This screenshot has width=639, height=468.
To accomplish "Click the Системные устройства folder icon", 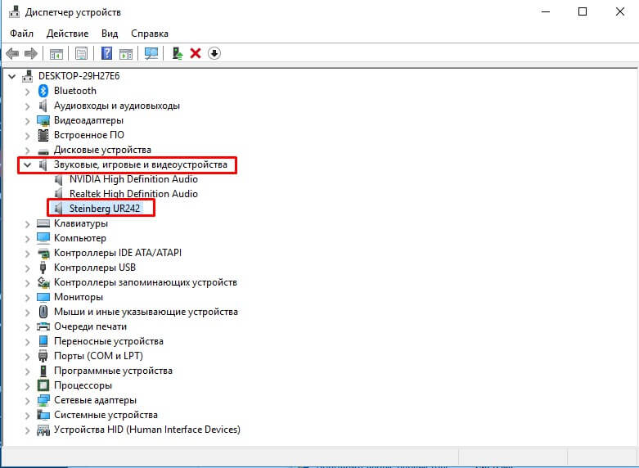I will (43, 415).
